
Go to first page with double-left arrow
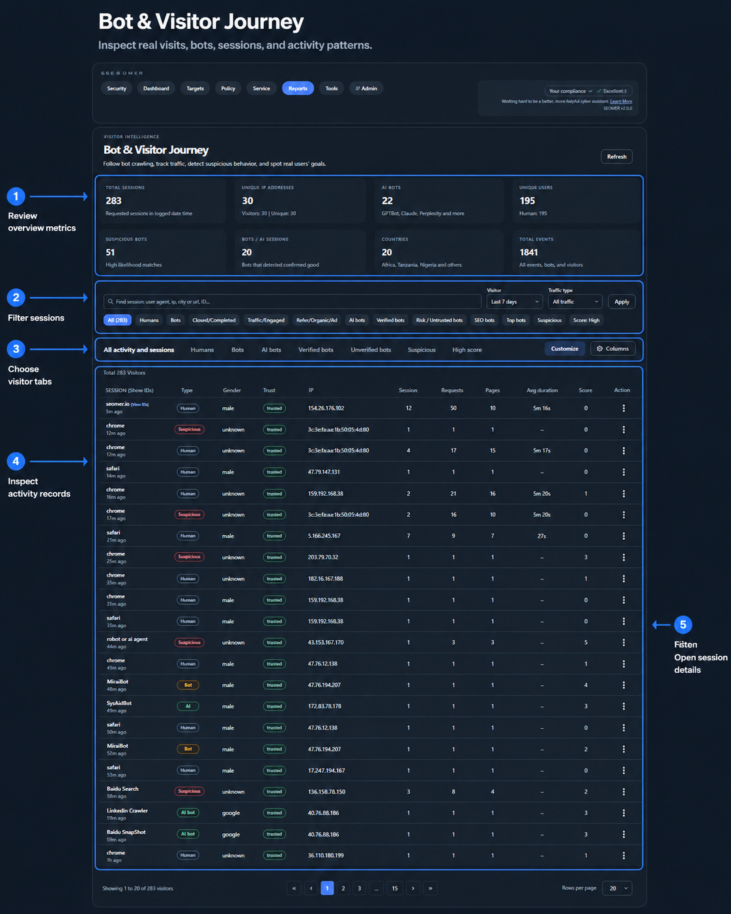point(294,888)
